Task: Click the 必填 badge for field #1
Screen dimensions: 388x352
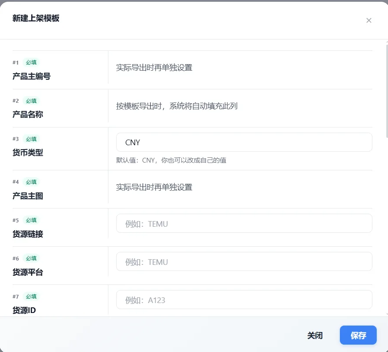Action: [31, 62]
